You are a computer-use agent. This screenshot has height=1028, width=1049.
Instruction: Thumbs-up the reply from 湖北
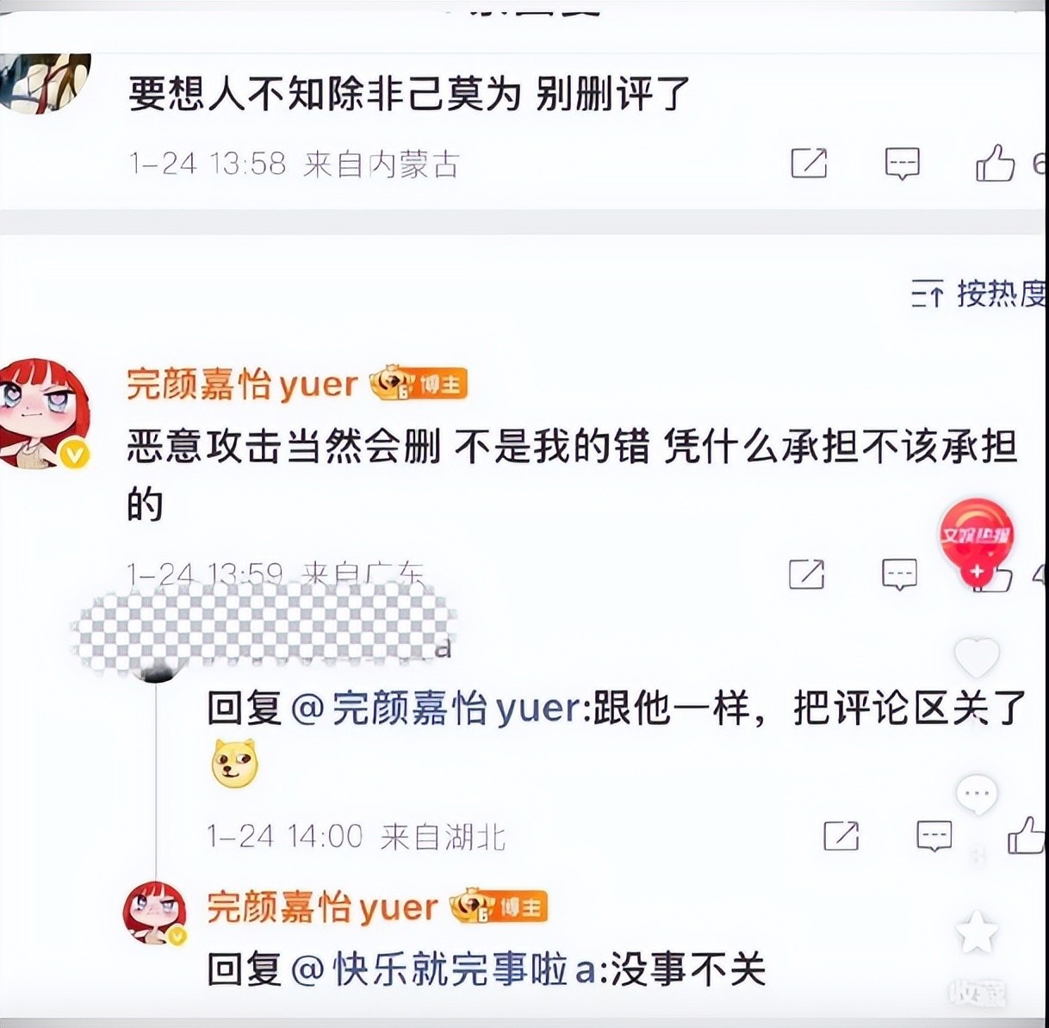click(x=1026, y=834)
